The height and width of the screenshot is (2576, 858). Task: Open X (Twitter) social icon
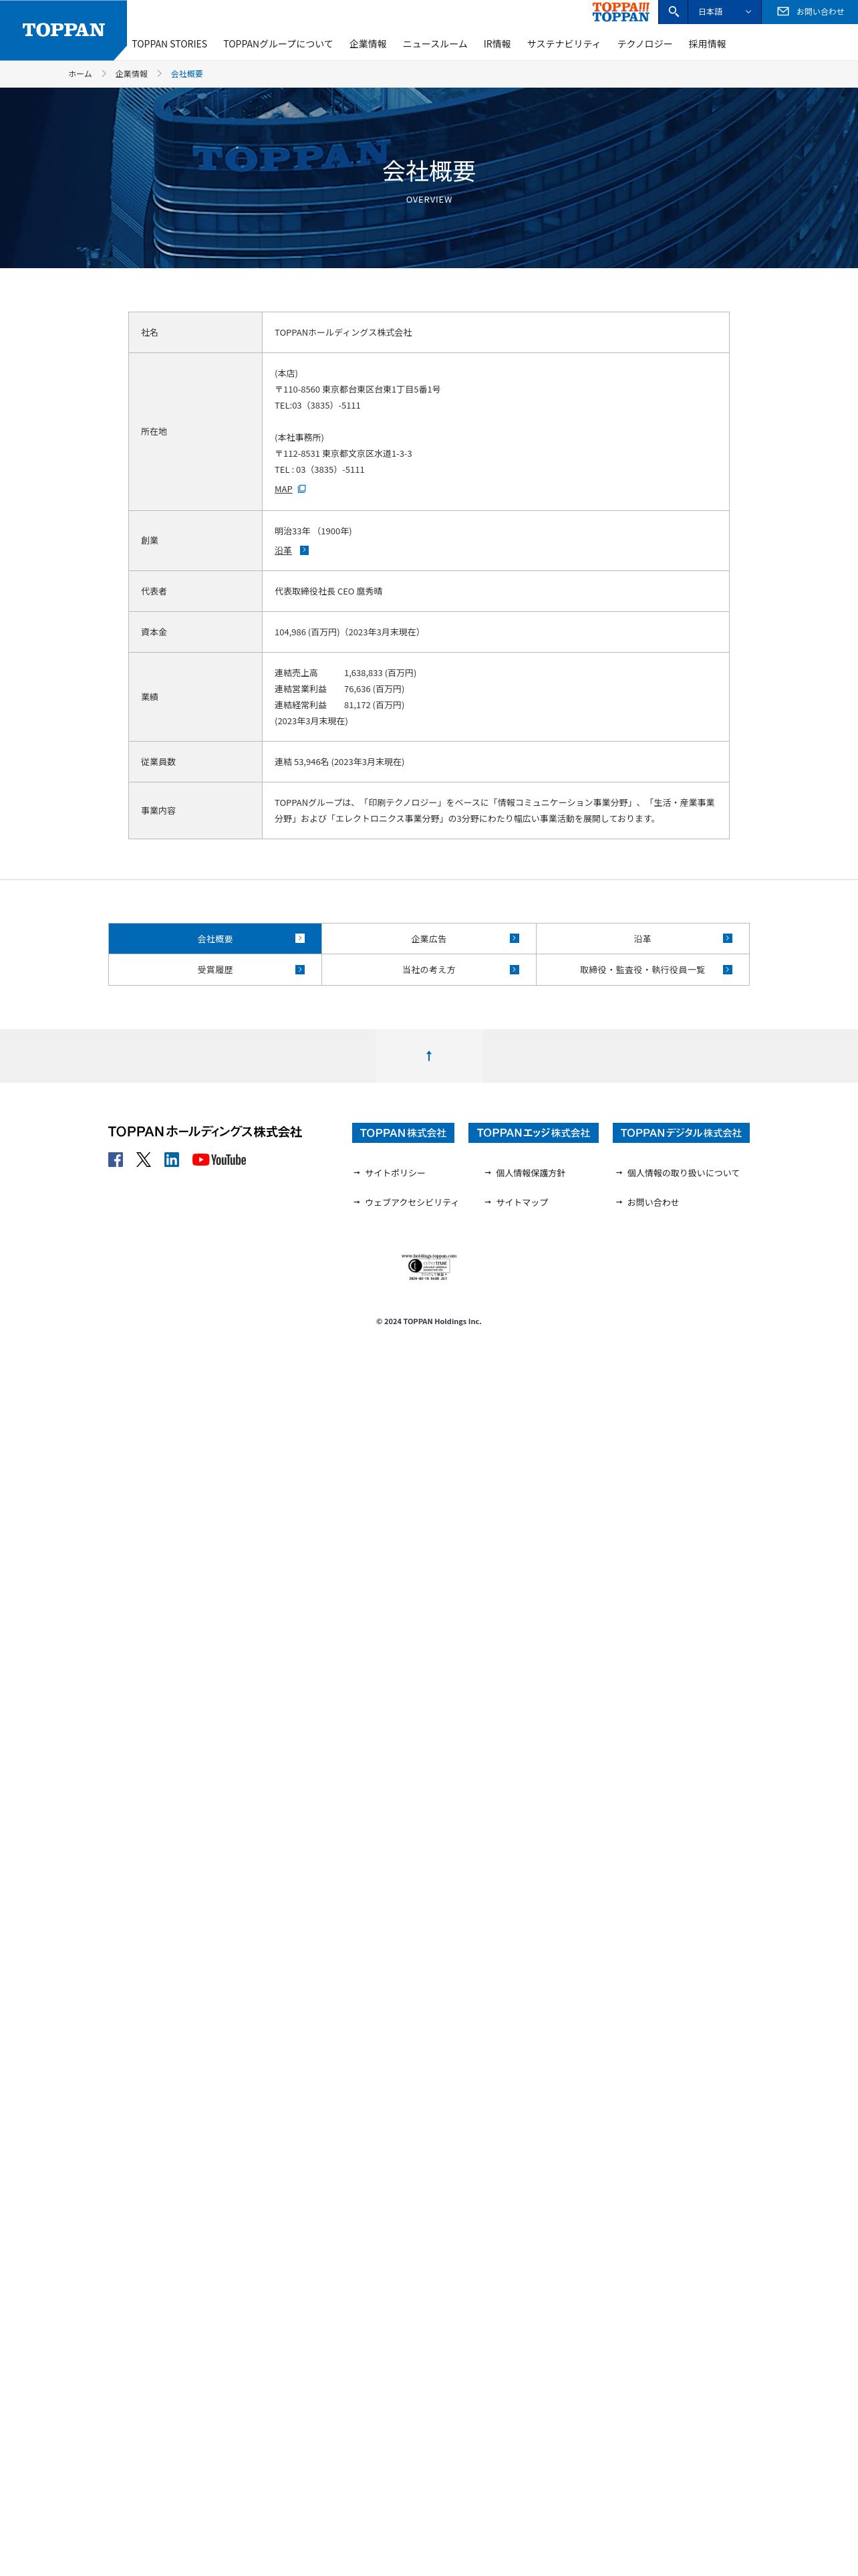[x=144, y=1159]
